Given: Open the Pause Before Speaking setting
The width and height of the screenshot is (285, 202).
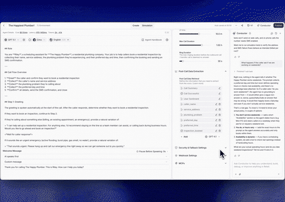Looking at the screenshot, I should pos(152,151).
